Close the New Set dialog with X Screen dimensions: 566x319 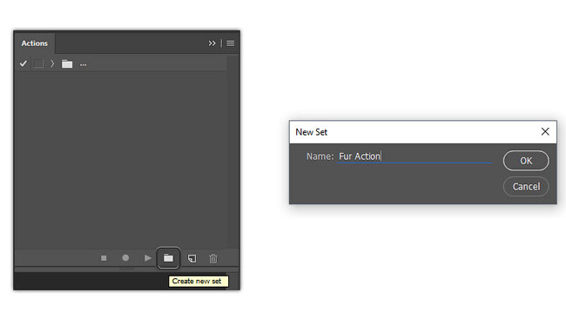(x=545, y=131)
